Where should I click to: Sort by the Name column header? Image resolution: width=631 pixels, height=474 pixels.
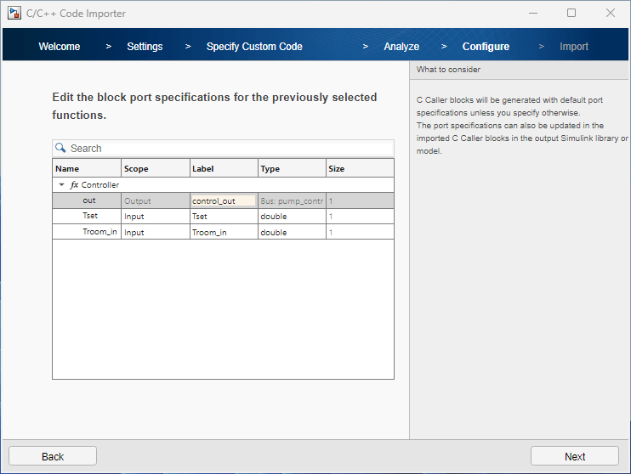87,168
